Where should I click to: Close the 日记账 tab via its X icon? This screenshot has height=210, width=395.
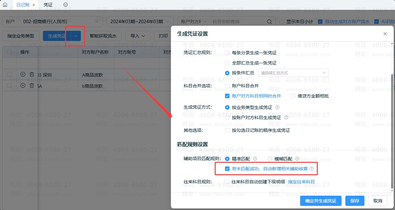pos(34,5)
